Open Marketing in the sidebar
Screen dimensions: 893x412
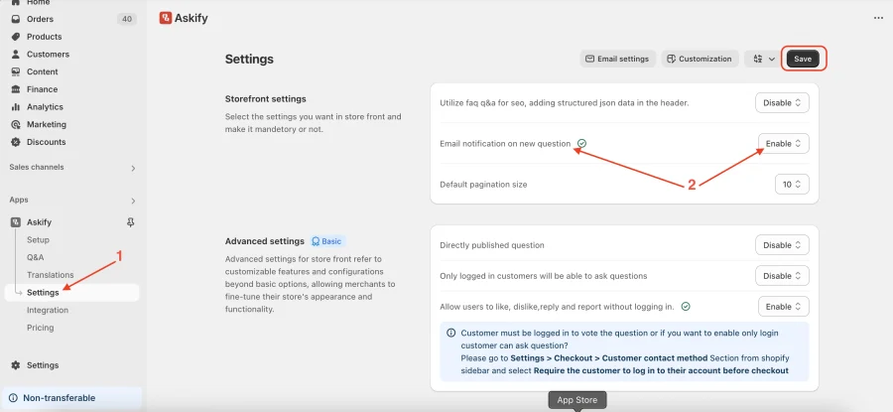pos(46,124)
